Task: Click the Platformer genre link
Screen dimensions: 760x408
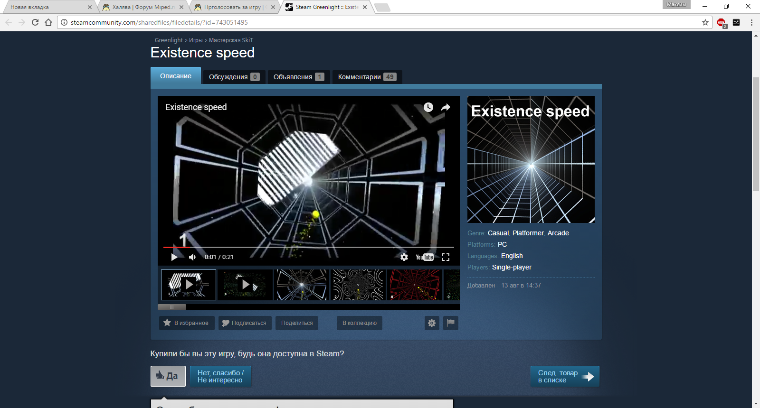Action: point(528,233)
